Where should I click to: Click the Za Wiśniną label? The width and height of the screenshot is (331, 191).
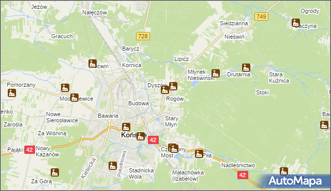coord(52,134)
